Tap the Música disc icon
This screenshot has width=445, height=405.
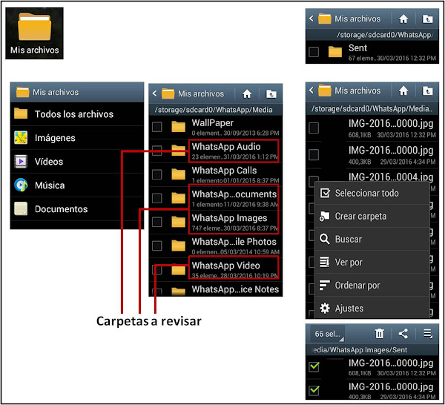(x=21, y=185)
